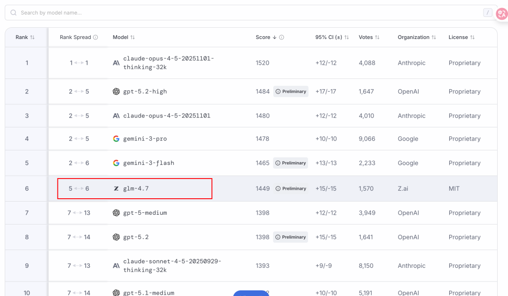Click Preliminary badge on gemini-3-flash row
Screen dimensions: 508x296
290,163
